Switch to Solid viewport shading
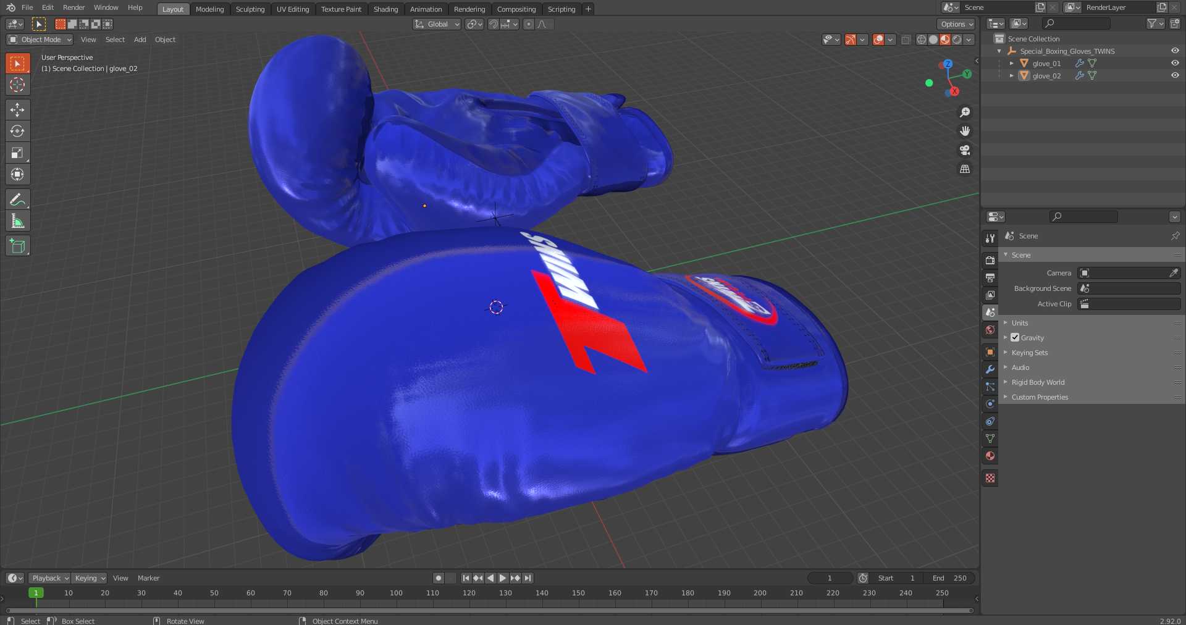This screenshot has width=1186, height=625. (933, 40)
